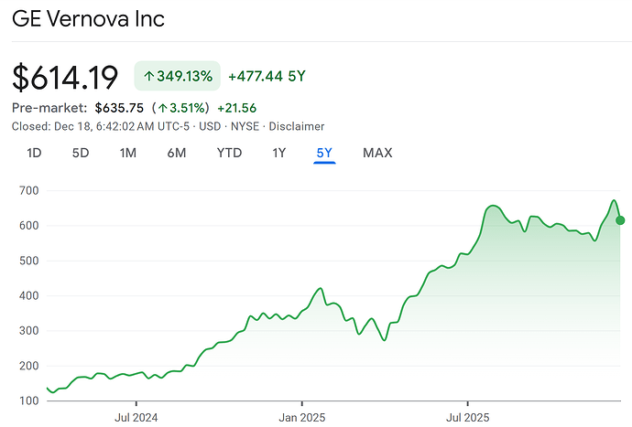Click the 400 y-axis label
Screen dimensions: 632x427
coord(29,295)
